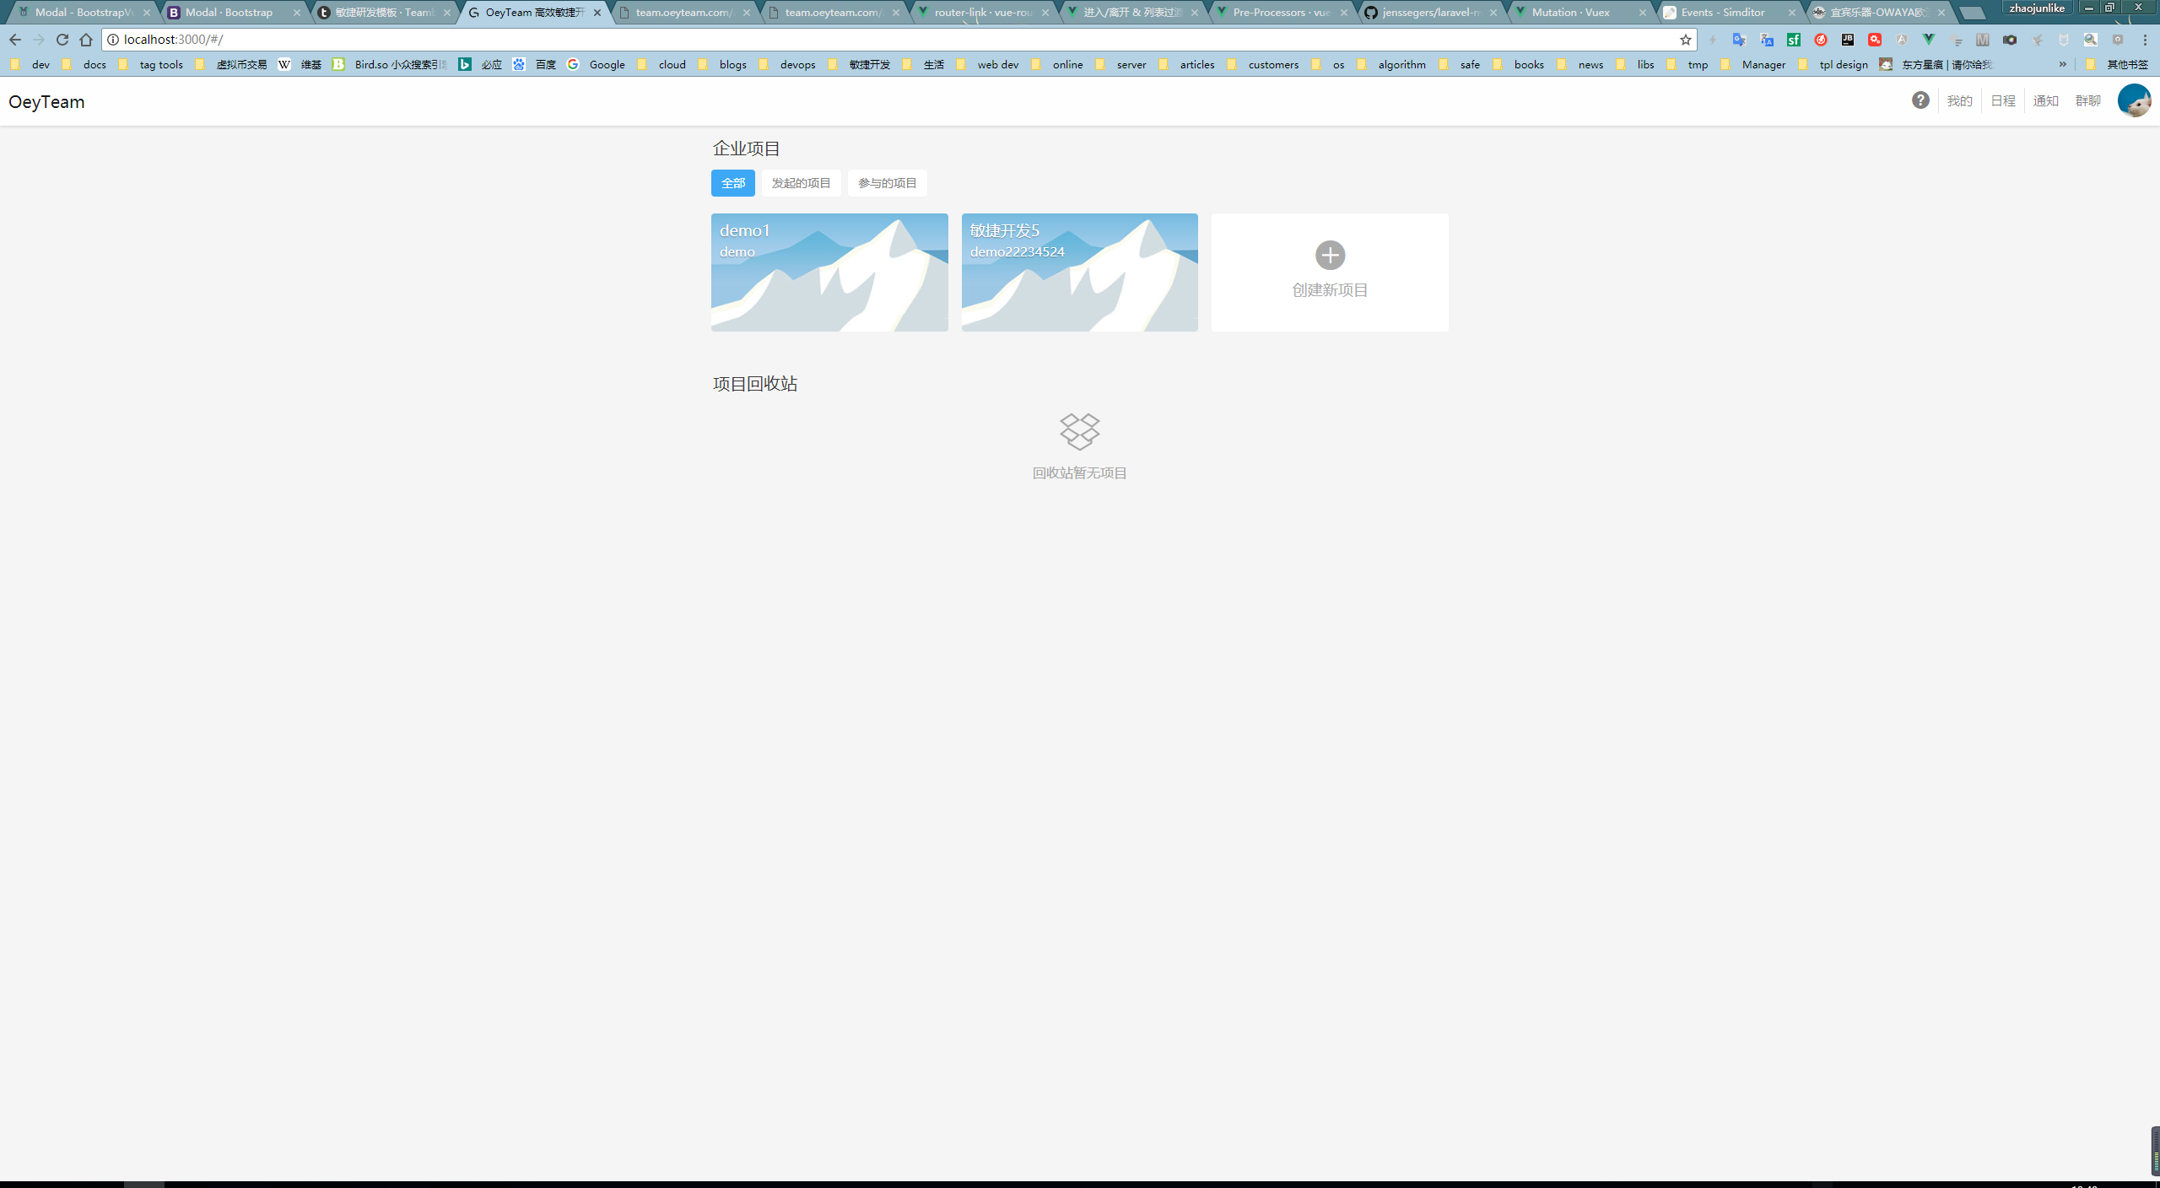The height and width of the screenshot is (1188, 2160).
Task: Click the Google Translate extension icon
Action: click(1739, 40)
